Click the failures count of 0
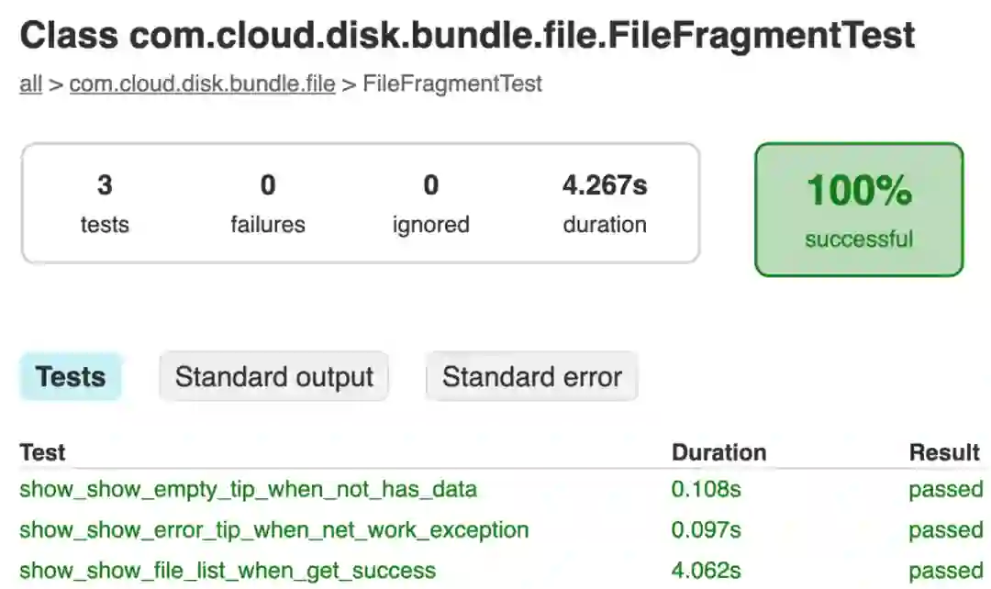This screenshot has height=589, width=991. pyautogui.click(x=268, y=185)
